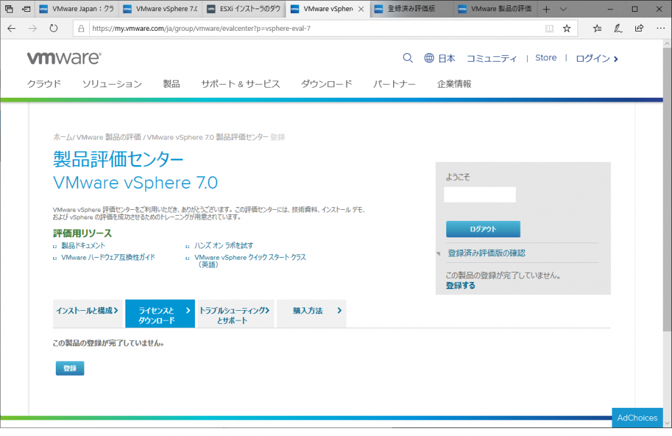672x436 pixels.
Task: Click the AdChoices badge
Action: [x=637, y=418]
